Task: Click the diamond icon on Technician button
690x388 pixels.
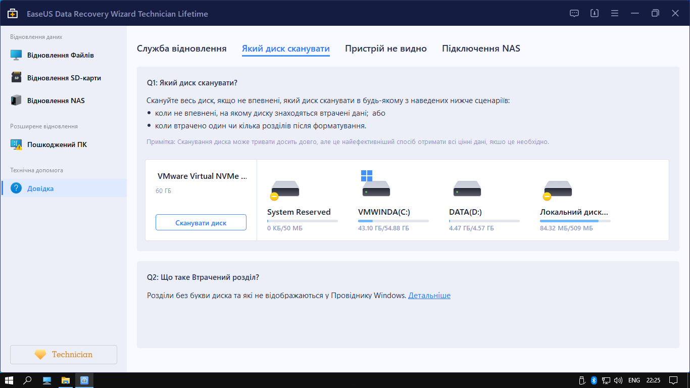Action: coord(40,355)
